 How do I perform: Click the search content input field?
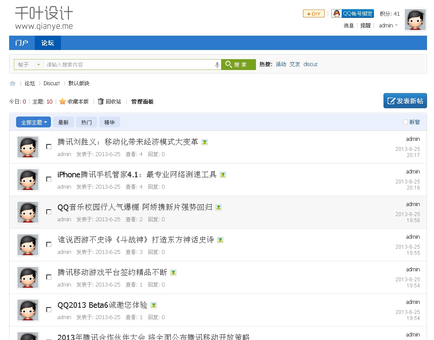[129, 65]
